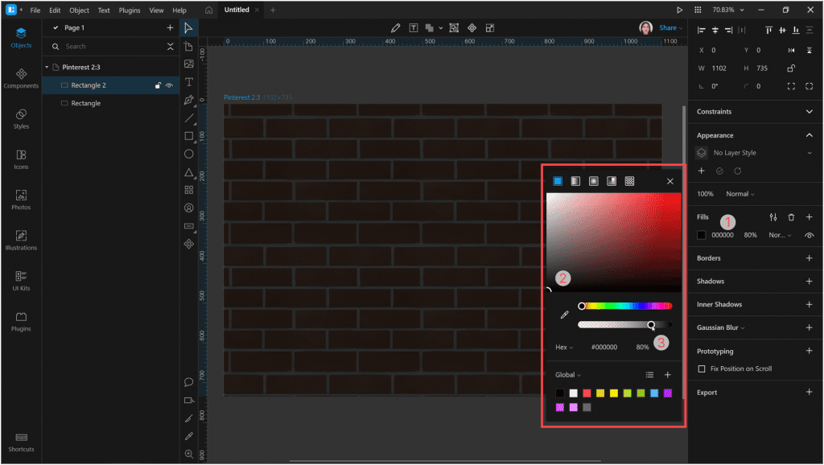
Task: Add a new Border
Action: pos(809,258)
